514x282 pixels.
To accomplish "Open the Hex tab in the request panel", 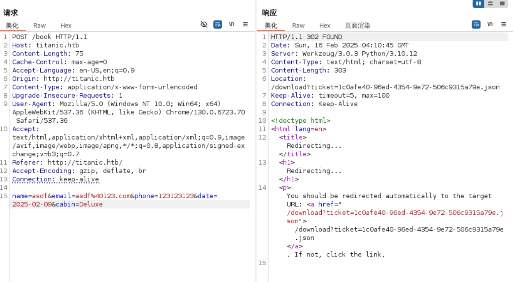I will click(x=66, y=25).
